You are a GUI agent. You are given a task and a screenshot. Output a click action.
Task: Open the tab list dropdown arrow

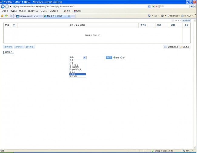tap(15, 16)
